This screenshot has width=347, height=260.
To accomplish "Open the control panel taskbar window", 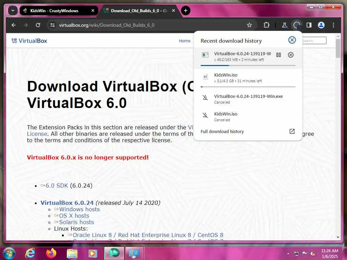I will [134, 253].
